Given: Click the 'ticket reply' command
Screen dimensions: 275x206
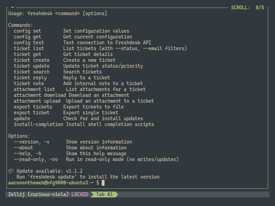Looking at the screenshot, I should click(30, 78).
